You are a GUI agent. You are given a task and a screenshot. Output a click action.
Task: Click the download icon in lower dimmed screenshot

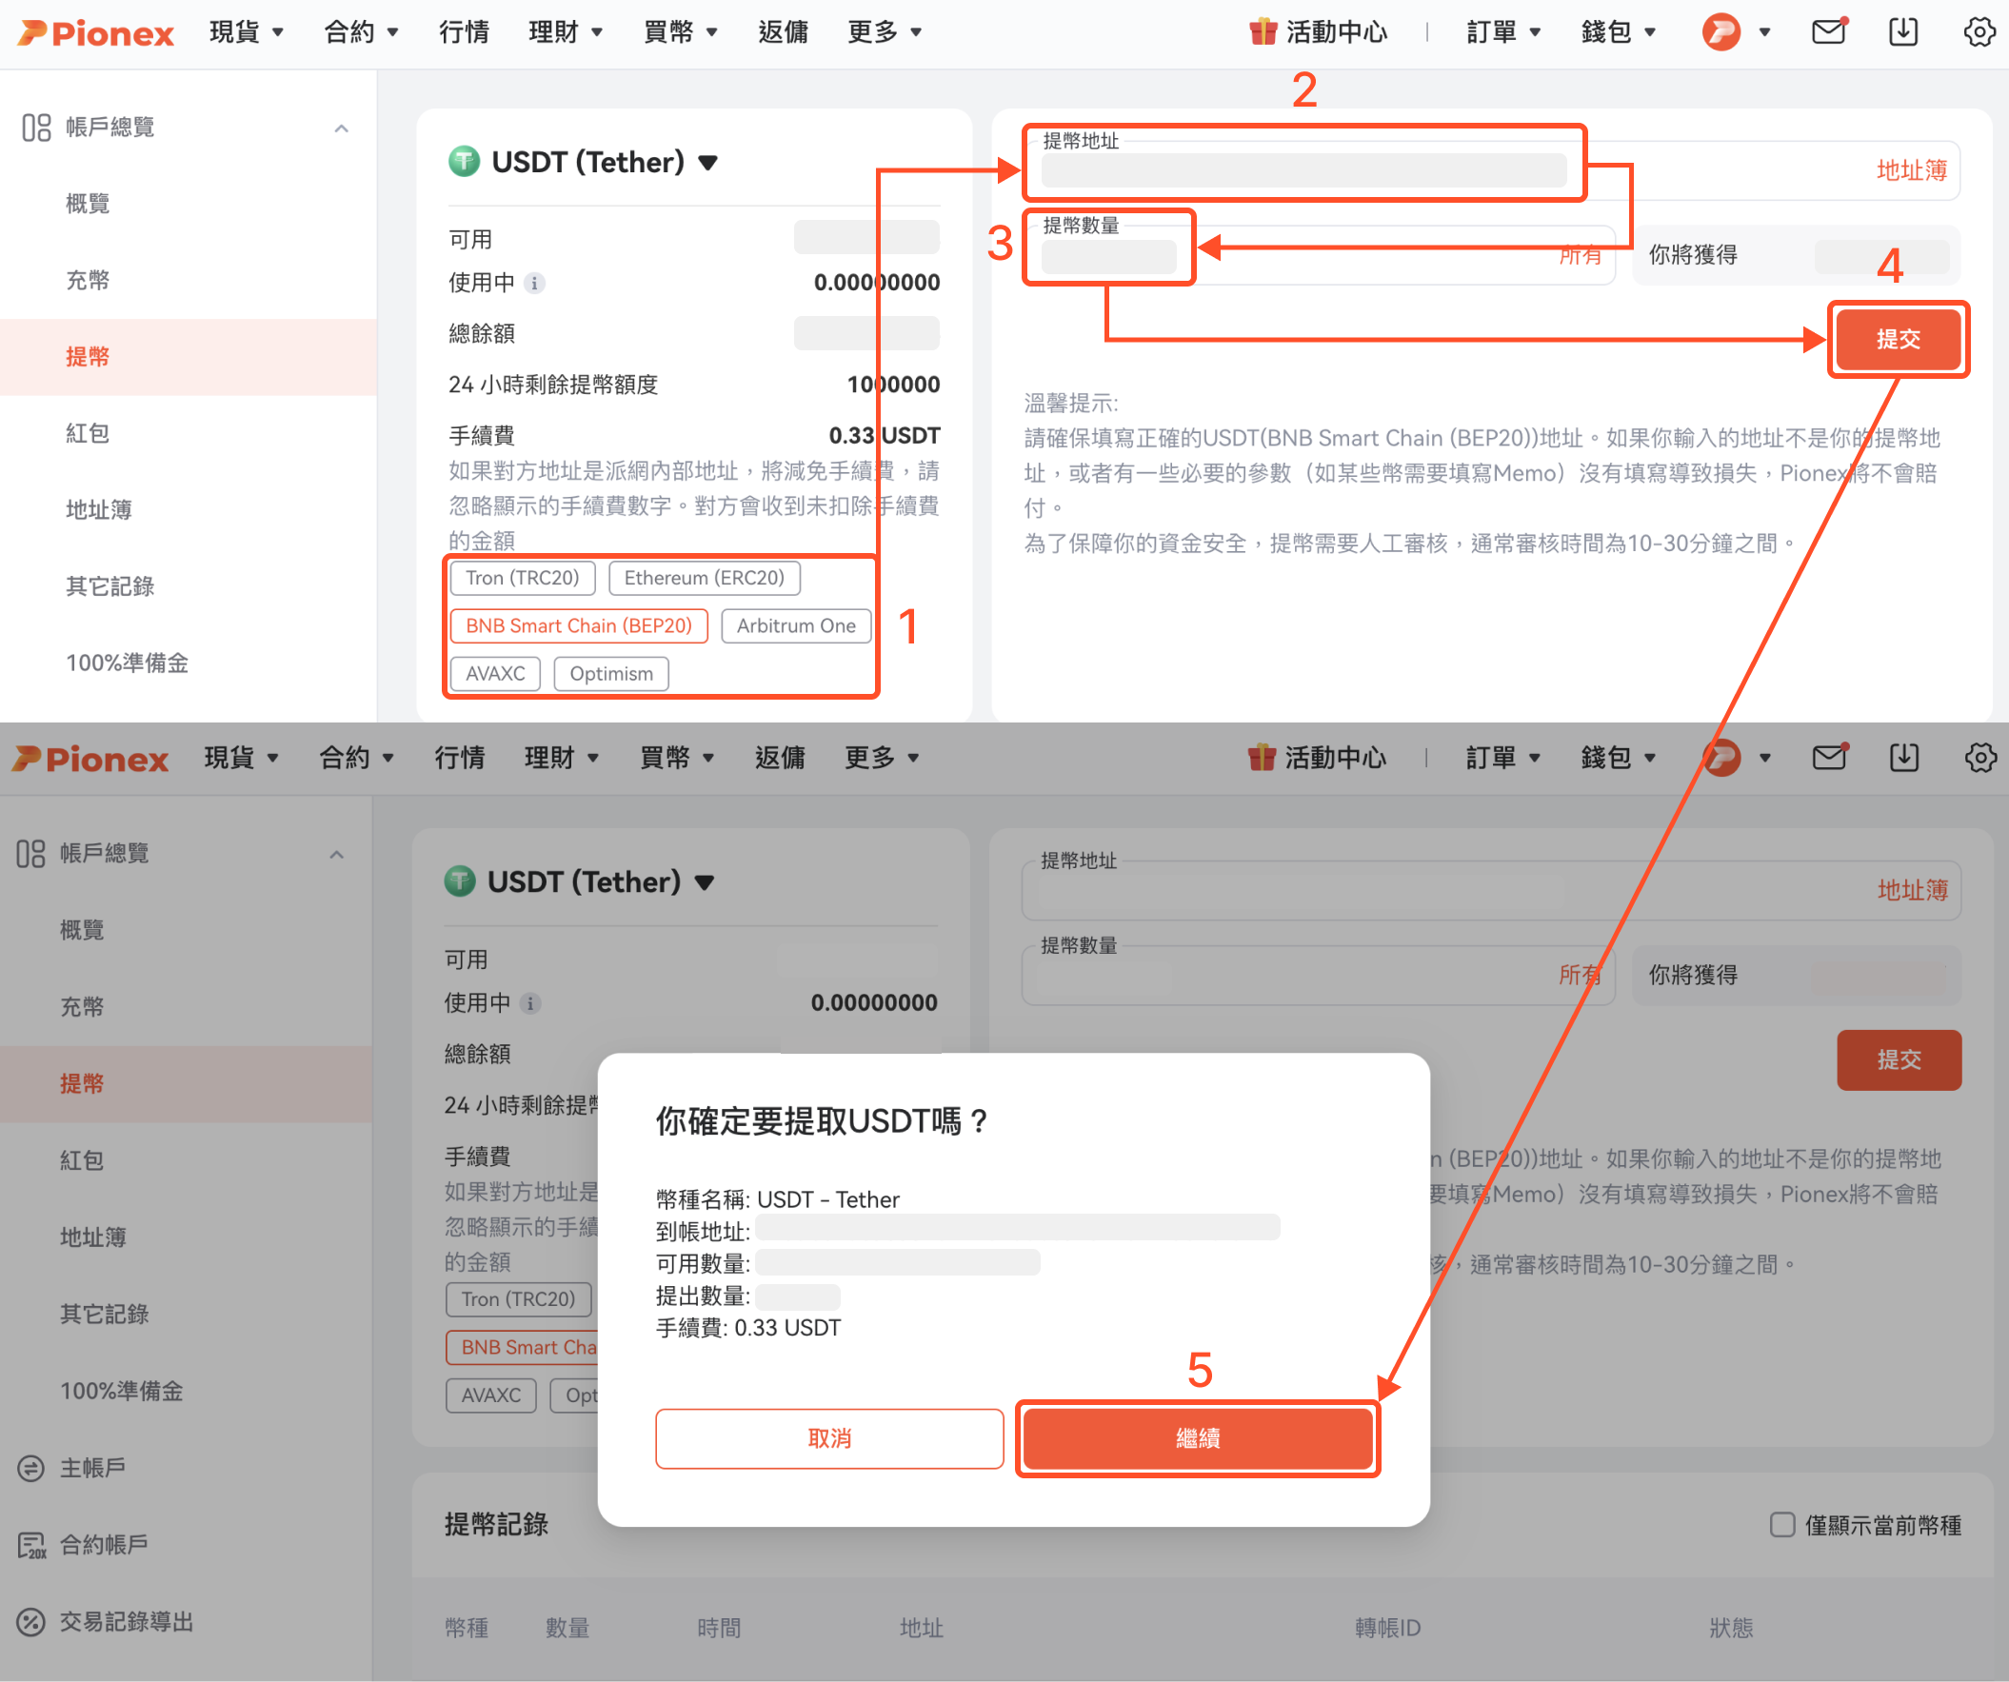tap(1903, 759)
